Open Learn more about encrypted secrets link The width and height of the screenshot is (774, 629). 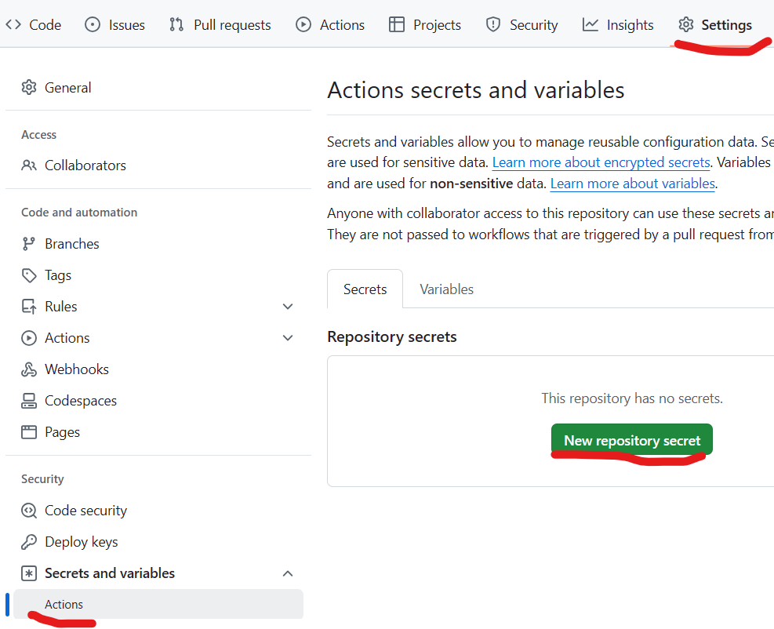click(x=601, y=162)
